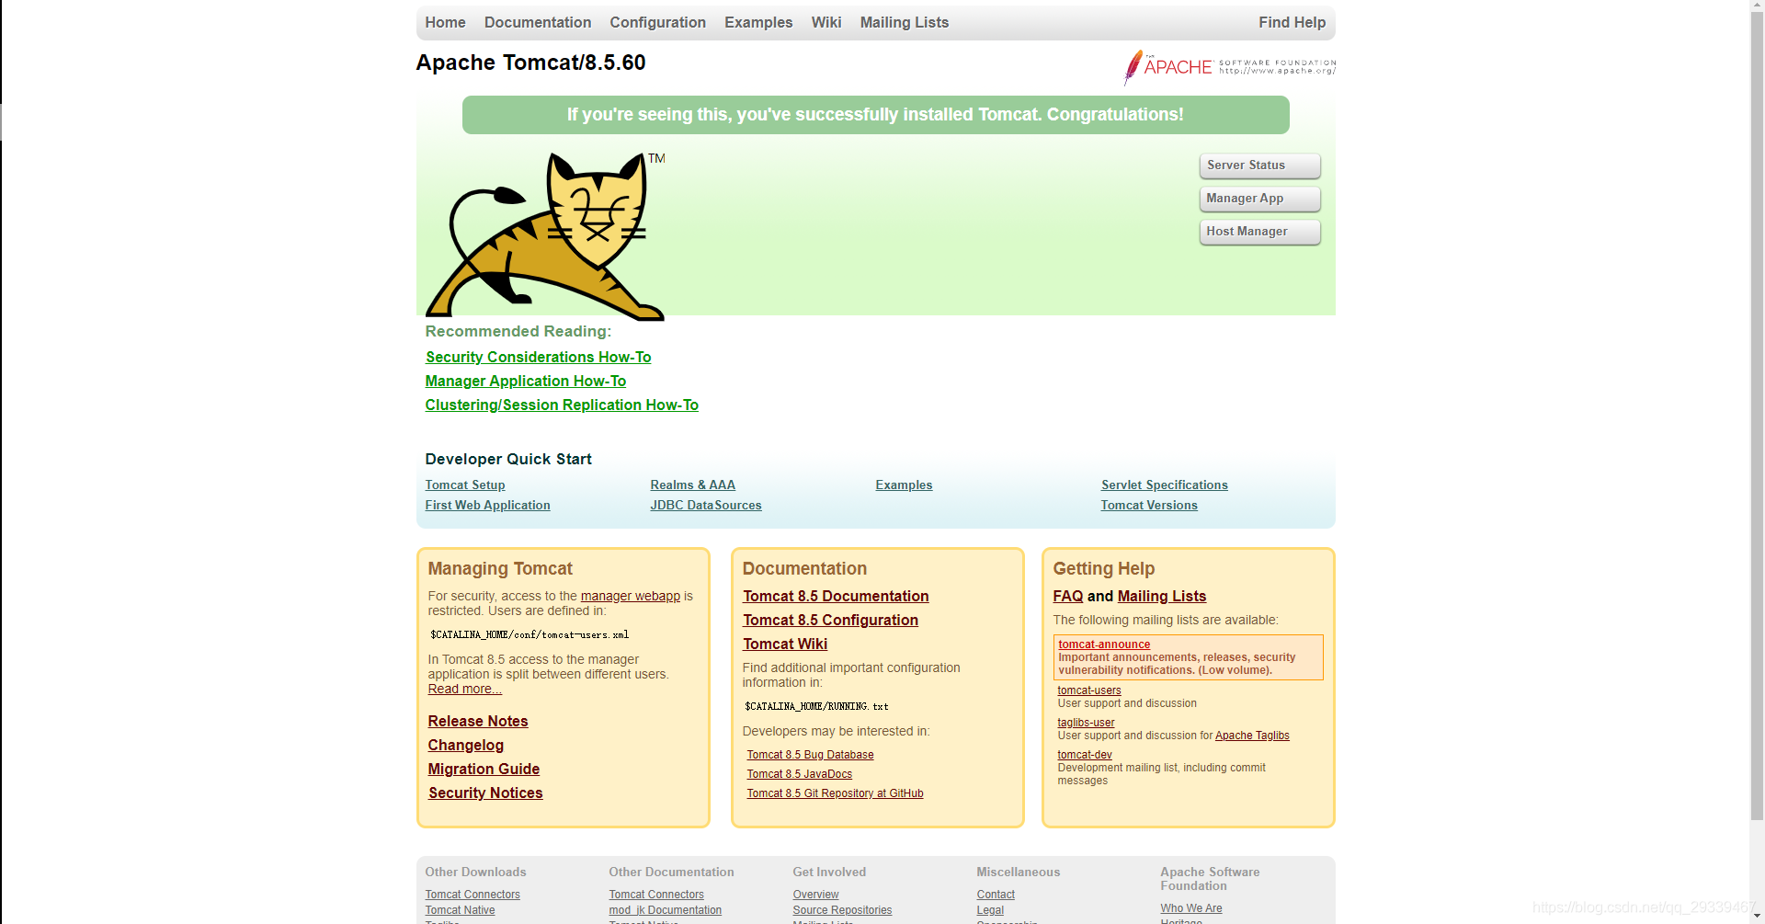
Task: Open the Wiki nav item
Action: (x=826, y=22)
